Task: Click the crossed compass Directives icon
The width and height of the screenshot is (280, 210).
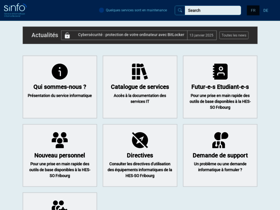Action: [140, 140]
